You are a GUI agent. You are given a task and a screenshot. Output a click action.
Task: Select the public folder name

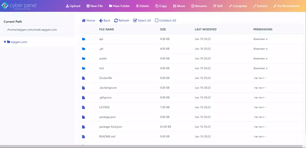(103, 58)
